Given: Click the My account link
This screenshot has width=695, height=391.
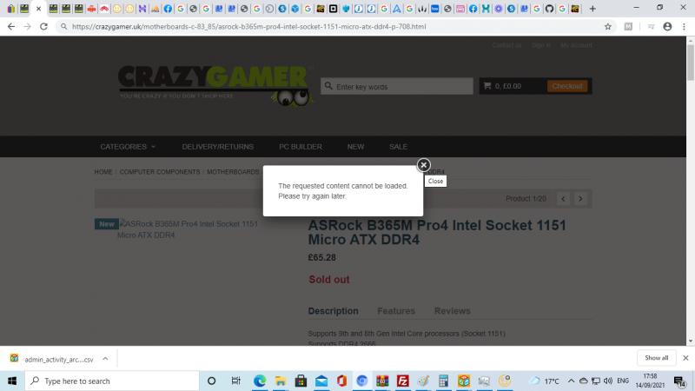Looking at the screenshot, I should [x=576, y=45].
